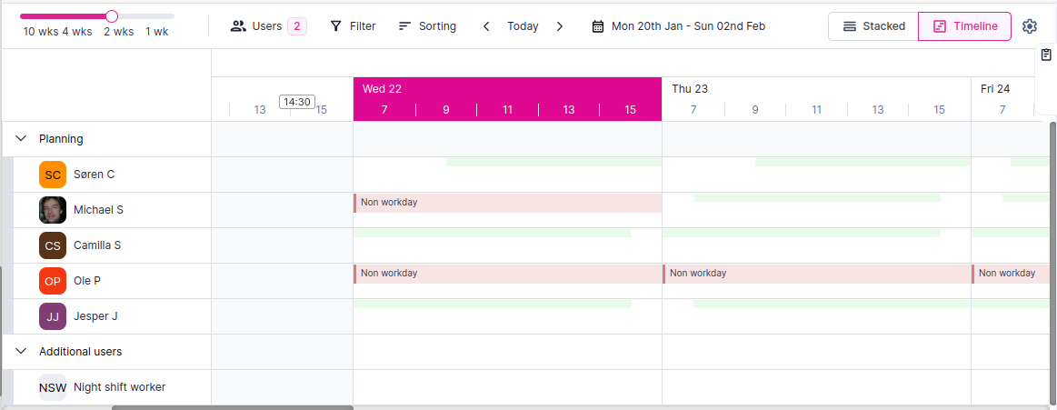The width and height of the screenshot is (1057, 410).
Task: Open the Filter menu
Action: click(x=353, y=26)
